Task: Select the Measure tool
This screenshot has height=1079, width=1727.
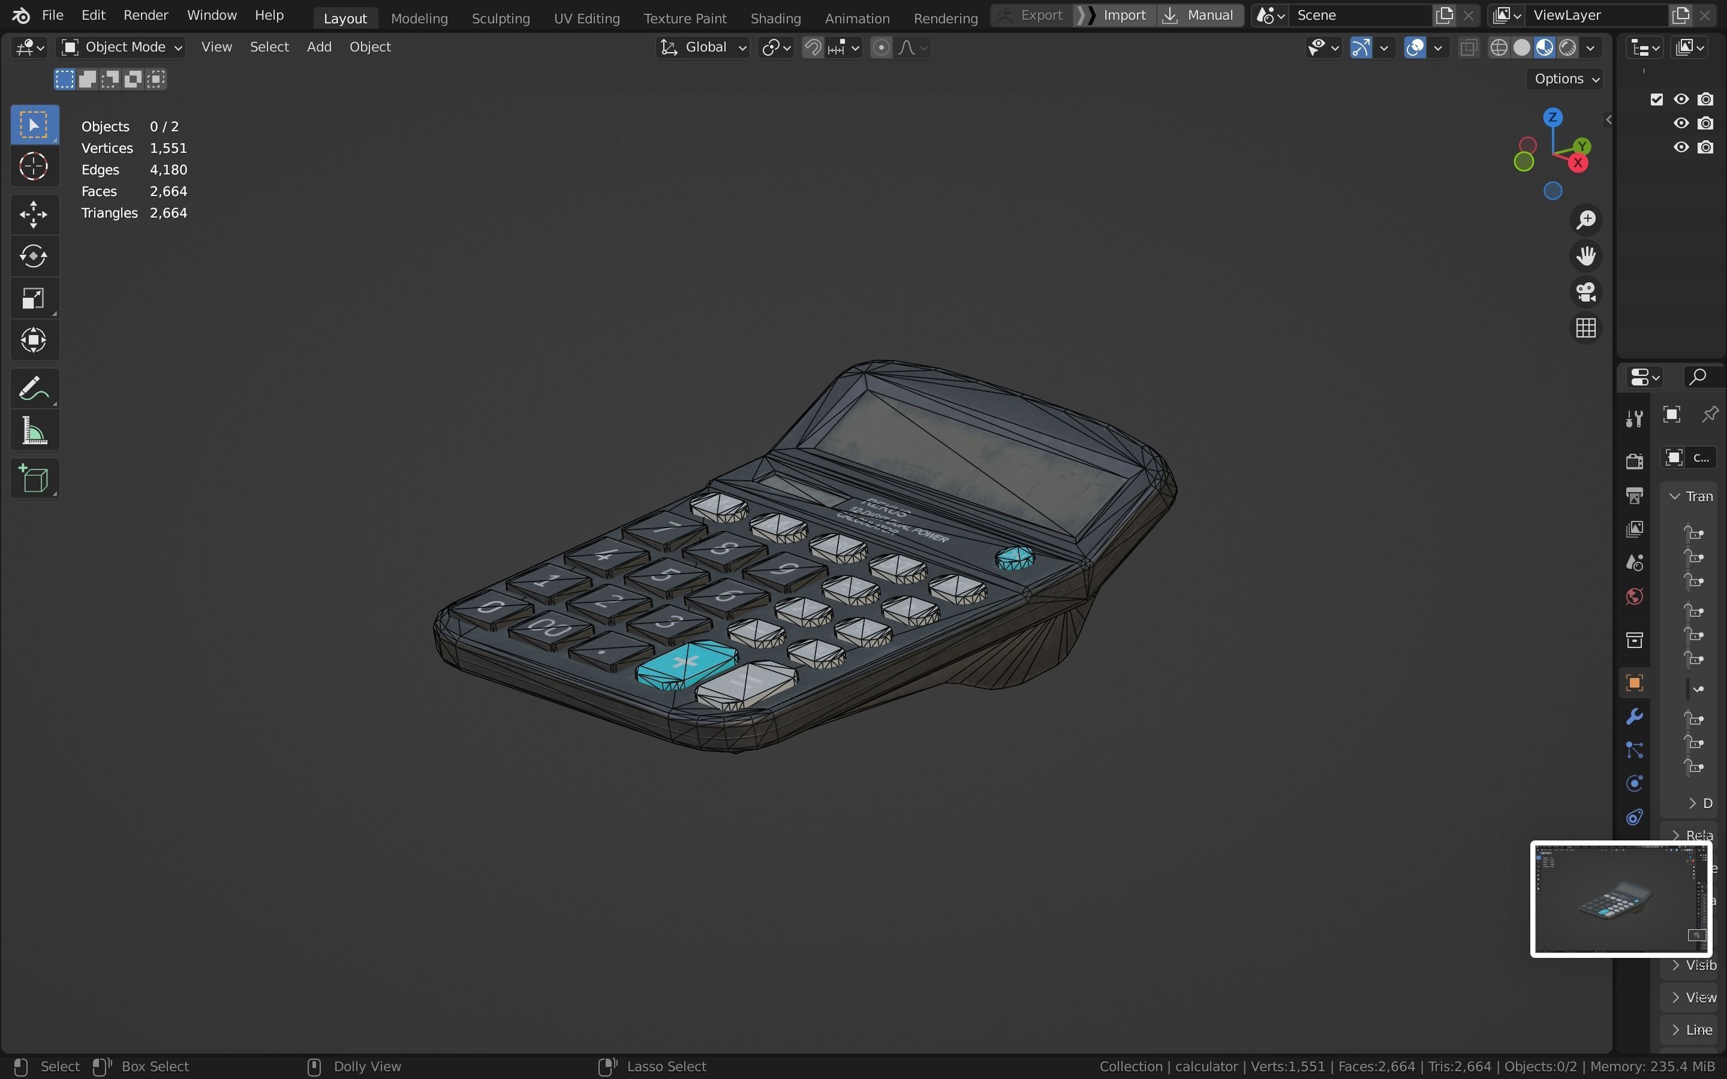Action: [x=34, y=431]
